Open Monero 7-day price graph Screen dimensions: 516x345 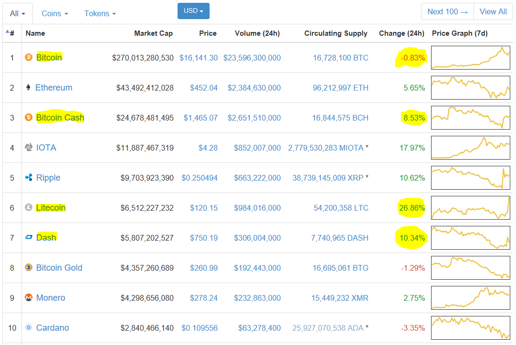coord(471,298)
